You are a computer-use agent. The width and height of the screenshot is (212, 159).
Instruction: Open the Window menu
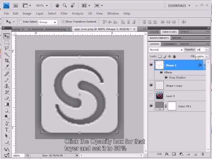(113, 13)
